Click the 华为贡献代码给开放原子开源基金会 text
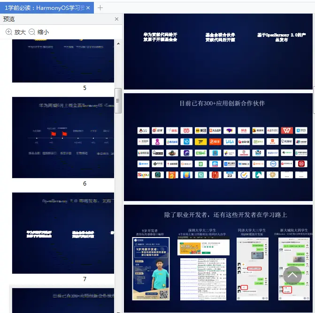Screen dimensions: 315x313 [x=160, y=37]
